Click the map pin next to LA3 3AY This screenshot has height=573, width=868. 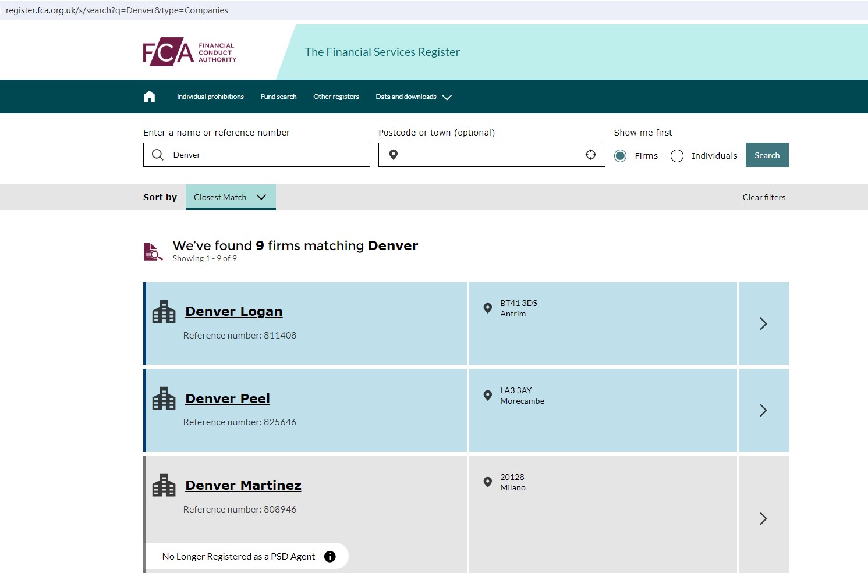point(488,395)
